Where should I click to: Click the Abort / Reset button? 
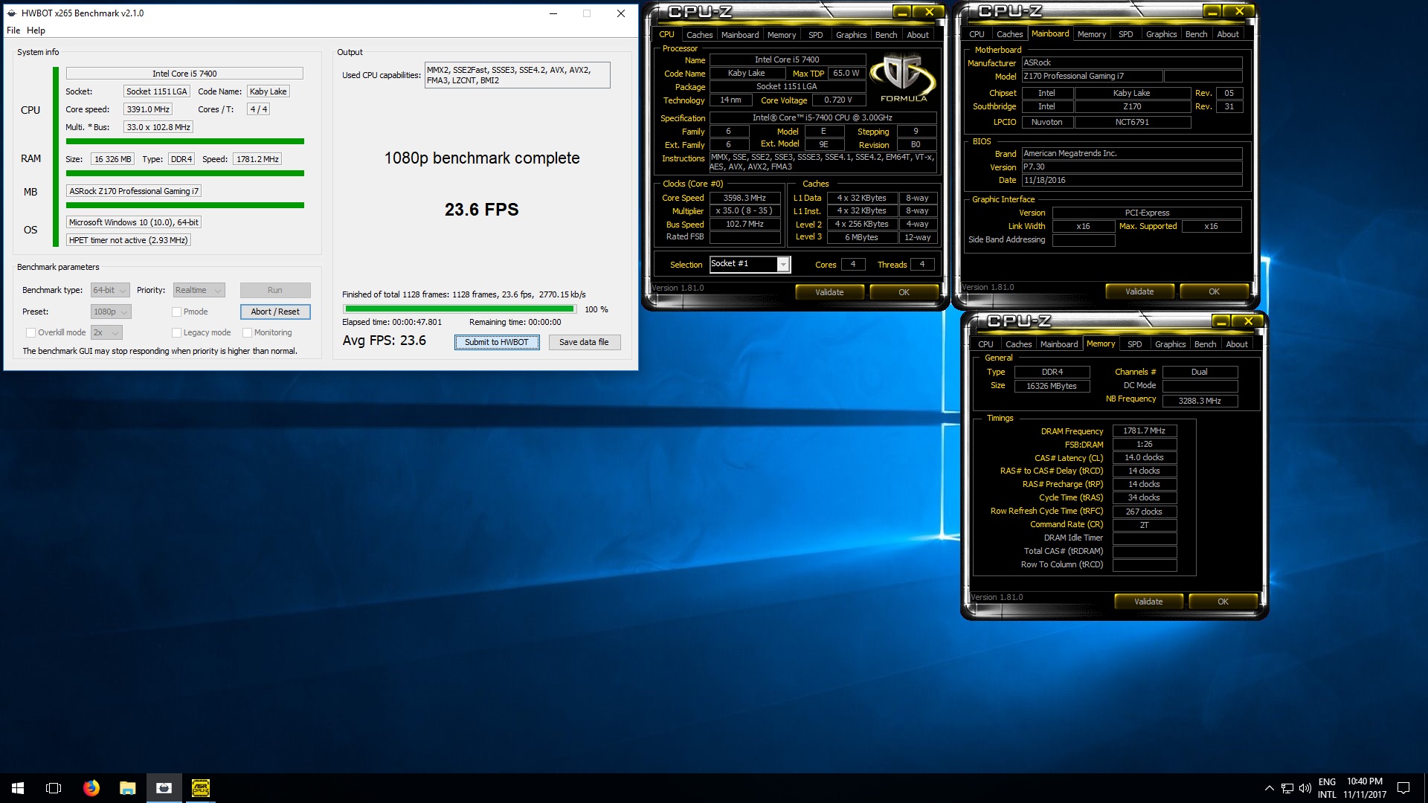(275, 312)
